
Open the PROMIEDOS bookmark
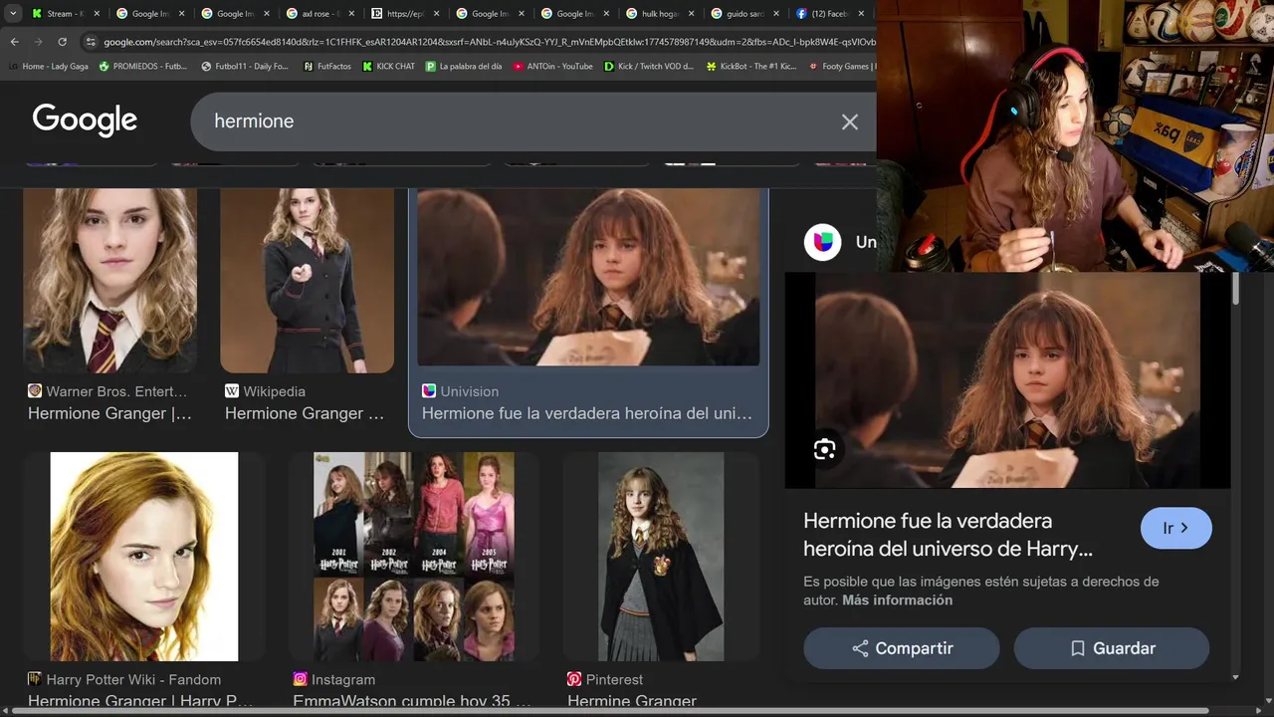click(x=142, y=67)
